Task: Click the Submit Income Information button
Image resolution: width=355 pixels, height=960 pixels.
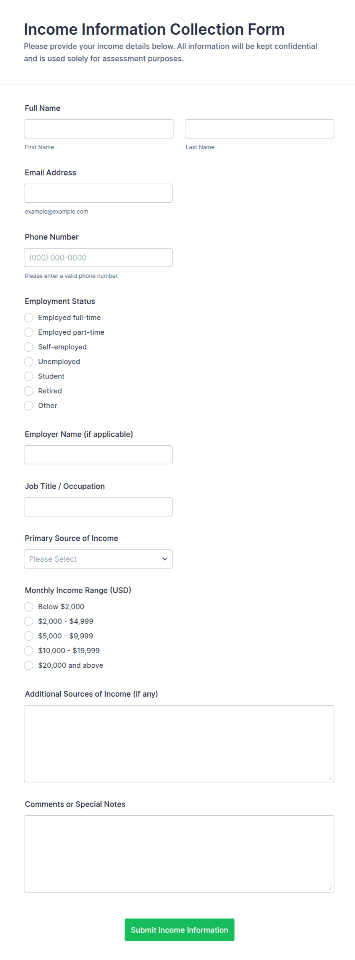Action: point(179,930)
